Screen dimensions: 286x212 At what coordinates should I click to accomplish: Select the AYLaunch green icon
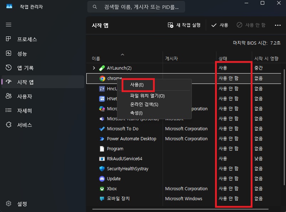(102, 68)
